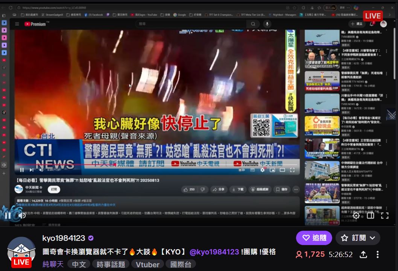Open the 中天新聞 channel avatar
The height and width of the screenshot is (271, 398).
tap(19, 189)
